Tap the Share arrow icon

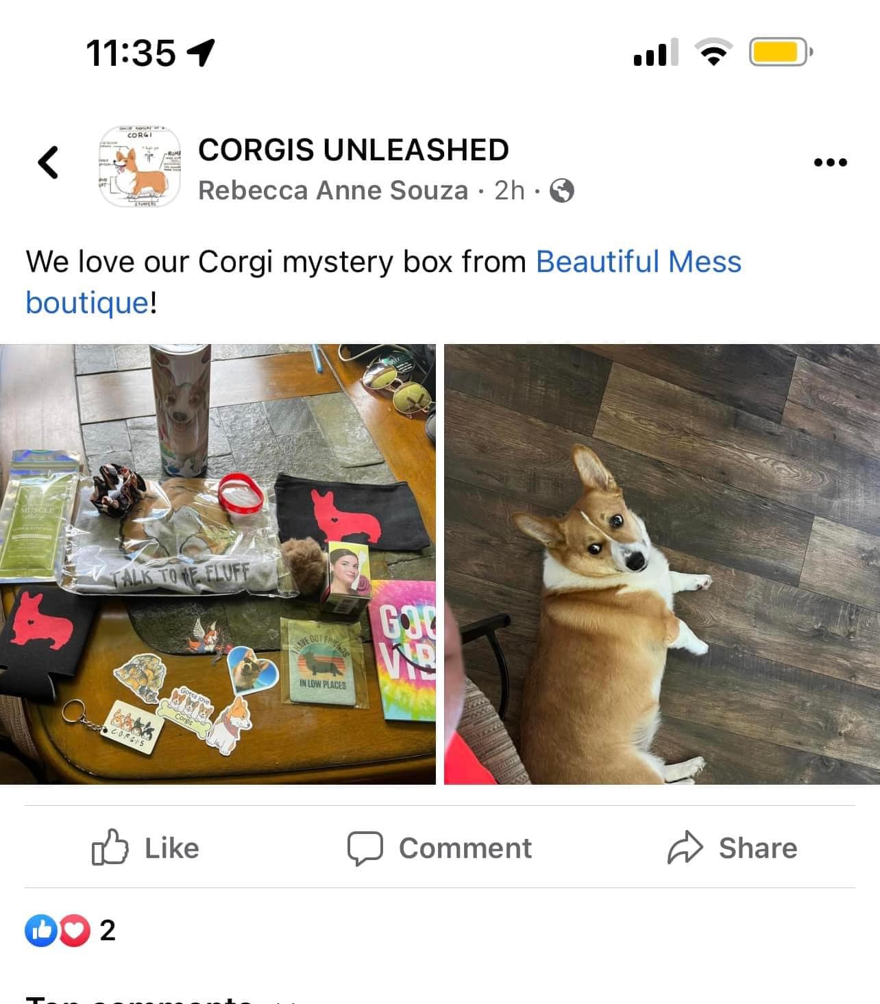685,848
